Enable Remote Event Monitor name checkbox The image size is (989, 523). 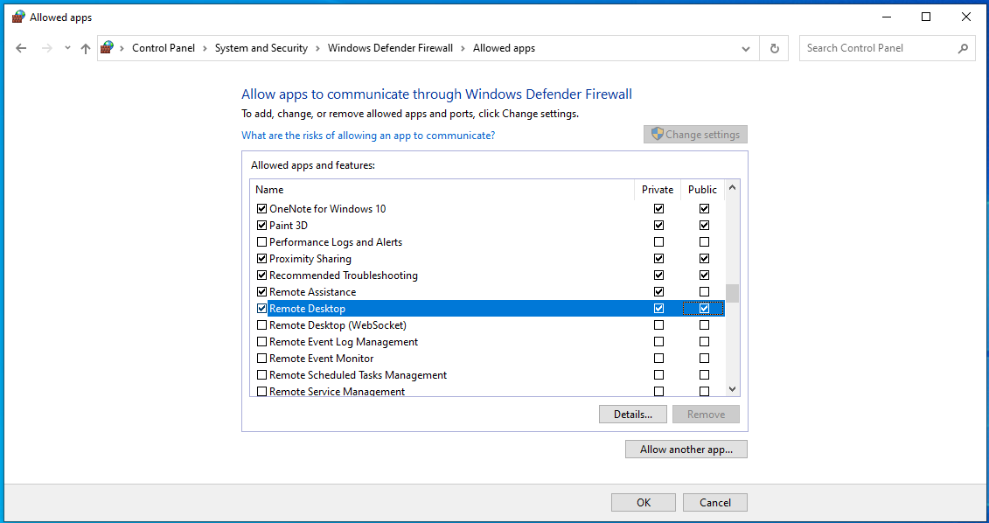[261, 359]
